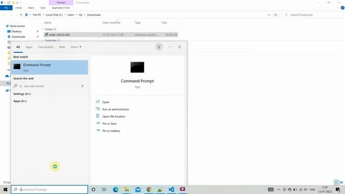Click the Explorer refresh button
The height and width of the screenshot is (194, 345).
tap(275, 15)
